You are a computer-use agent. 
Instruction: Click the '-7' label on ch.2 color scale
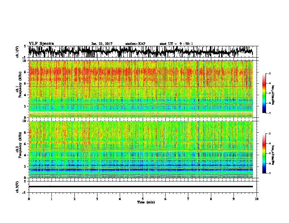(269, 173)
